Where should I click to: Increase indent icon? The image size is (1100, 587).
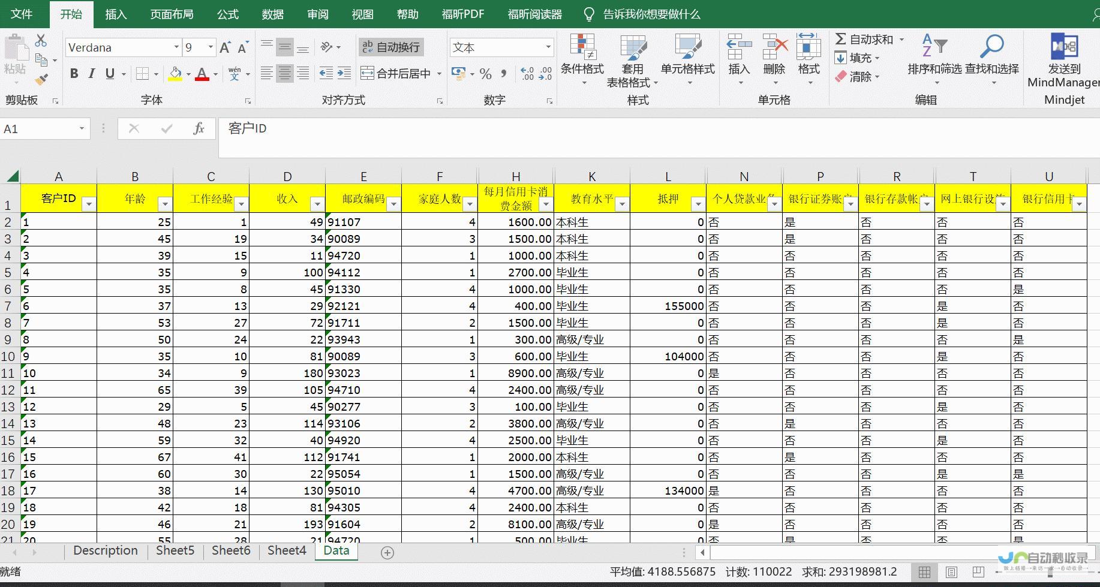point(344,74)
